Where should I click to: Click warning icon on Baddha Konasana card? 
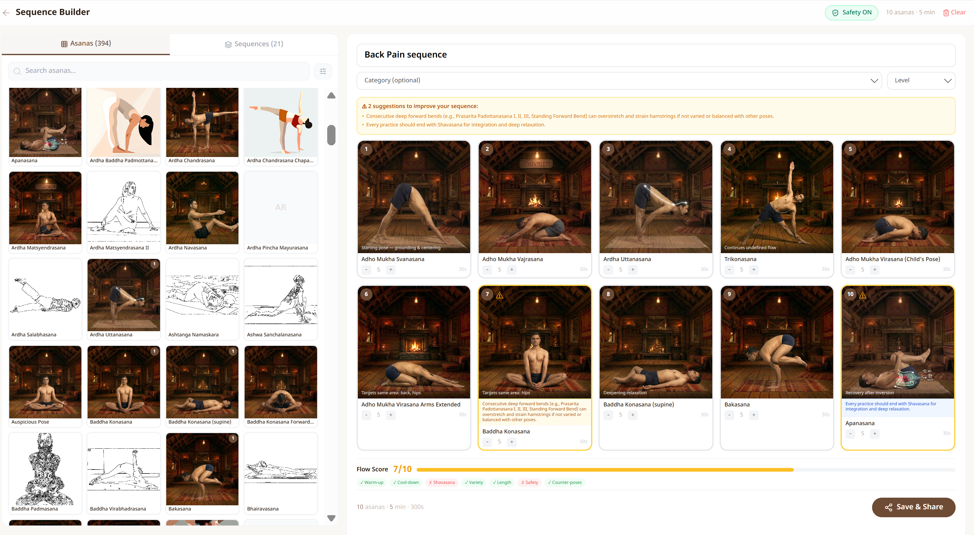(x=500, y=295)
